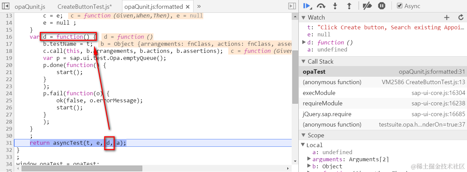
Task: Close the opaQunit.js:formatted tab
Action: [x=188, y=6]
